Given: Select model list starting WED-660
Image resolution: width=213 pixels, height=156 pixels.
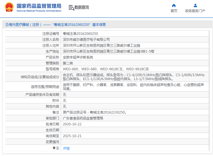Looking at the screenshot, I should 106,69.
